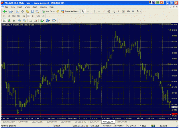The image size is (179, 128).
Task: Open the Help menu
Action: click(x=52, y=7)
